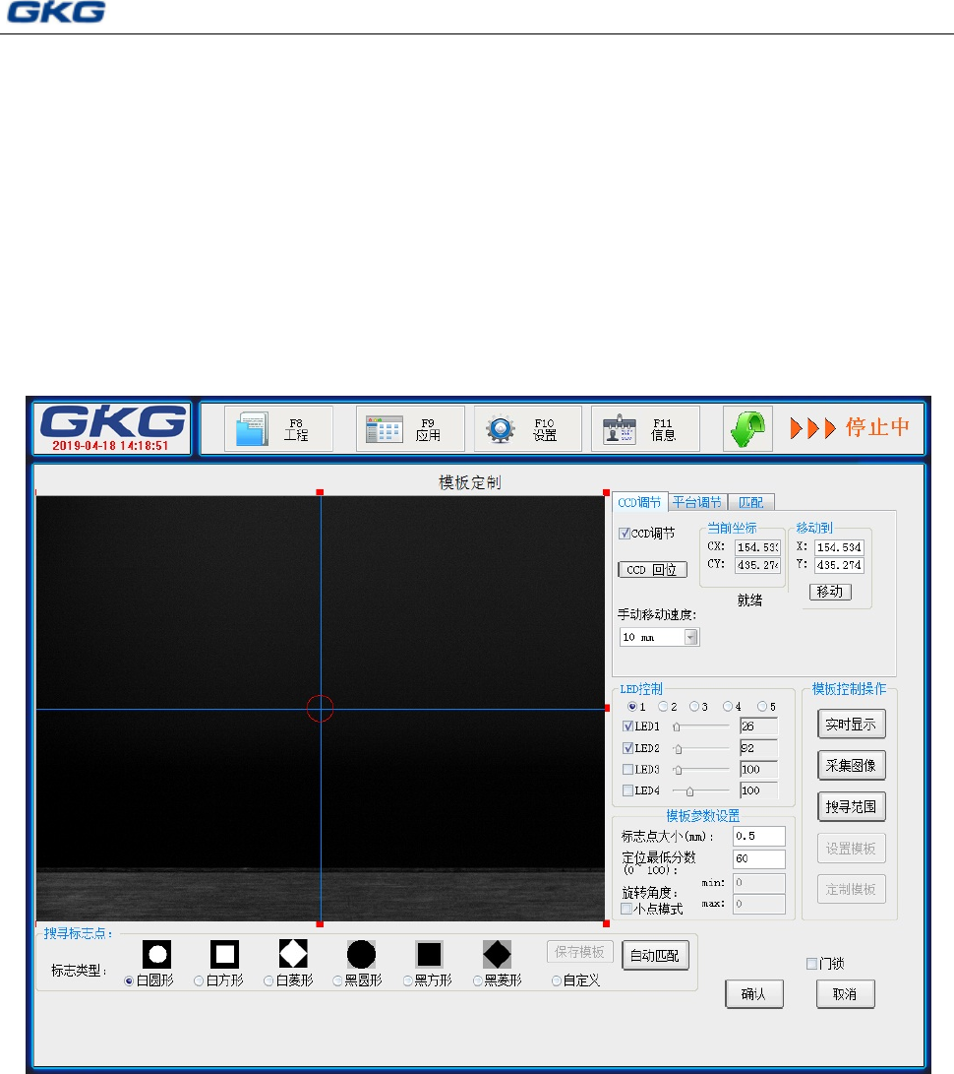
Task: Open the F11 信息 information icon
Action: point(620,429)
